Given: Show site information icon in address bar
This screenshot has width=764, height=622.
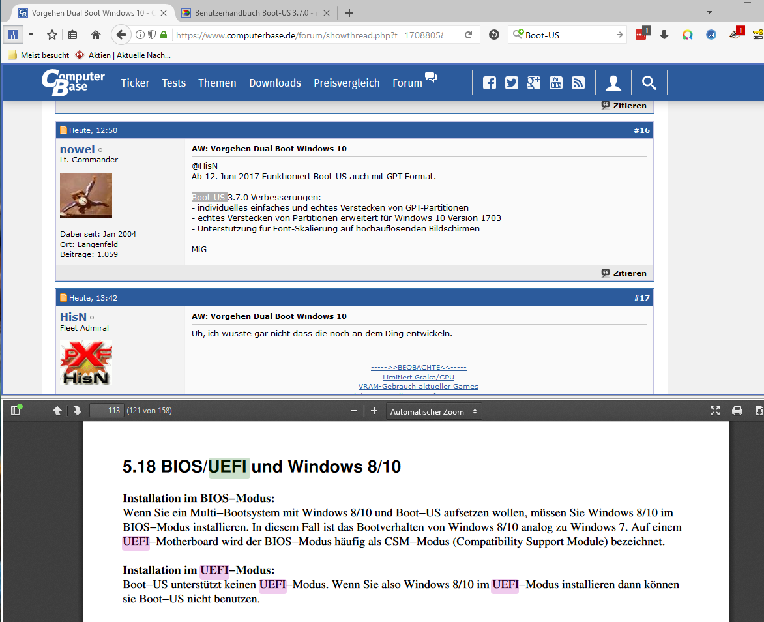Looking at the screenshot, I should (140, 35).
